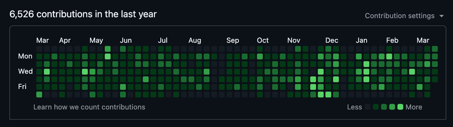Select the bright Wednesday cell in the second column

point(47,72)
